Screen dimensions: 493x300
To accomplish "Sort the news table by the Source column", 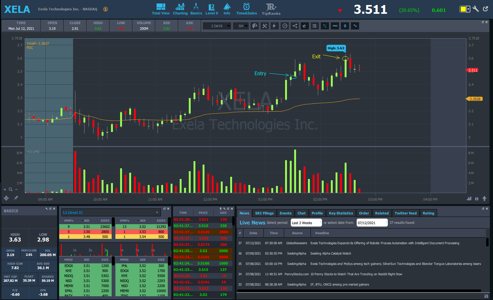I will 297,233.
